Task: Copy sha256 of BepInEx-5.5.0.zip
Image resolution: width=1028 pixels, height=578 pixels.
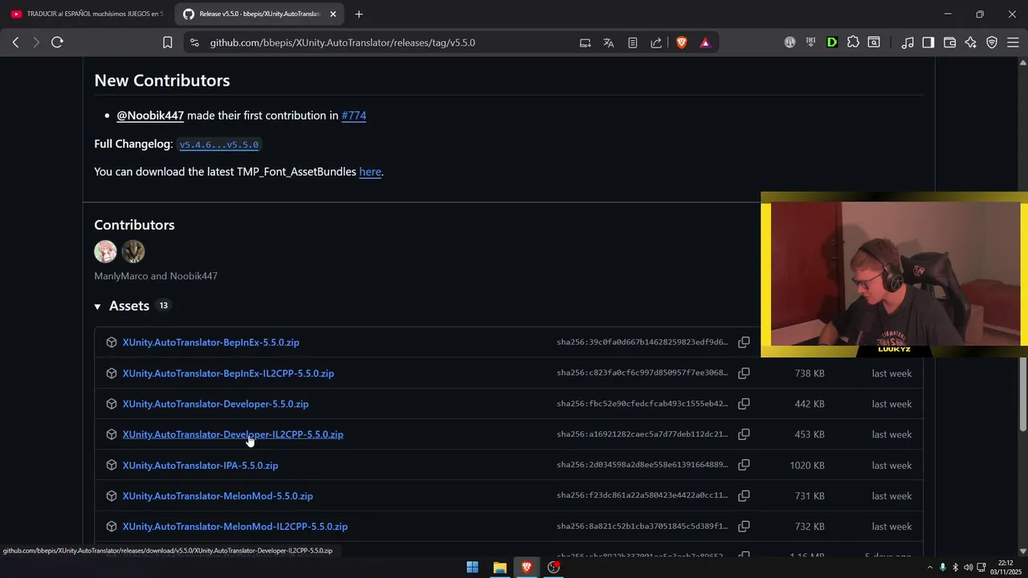Action: (744, 343)
